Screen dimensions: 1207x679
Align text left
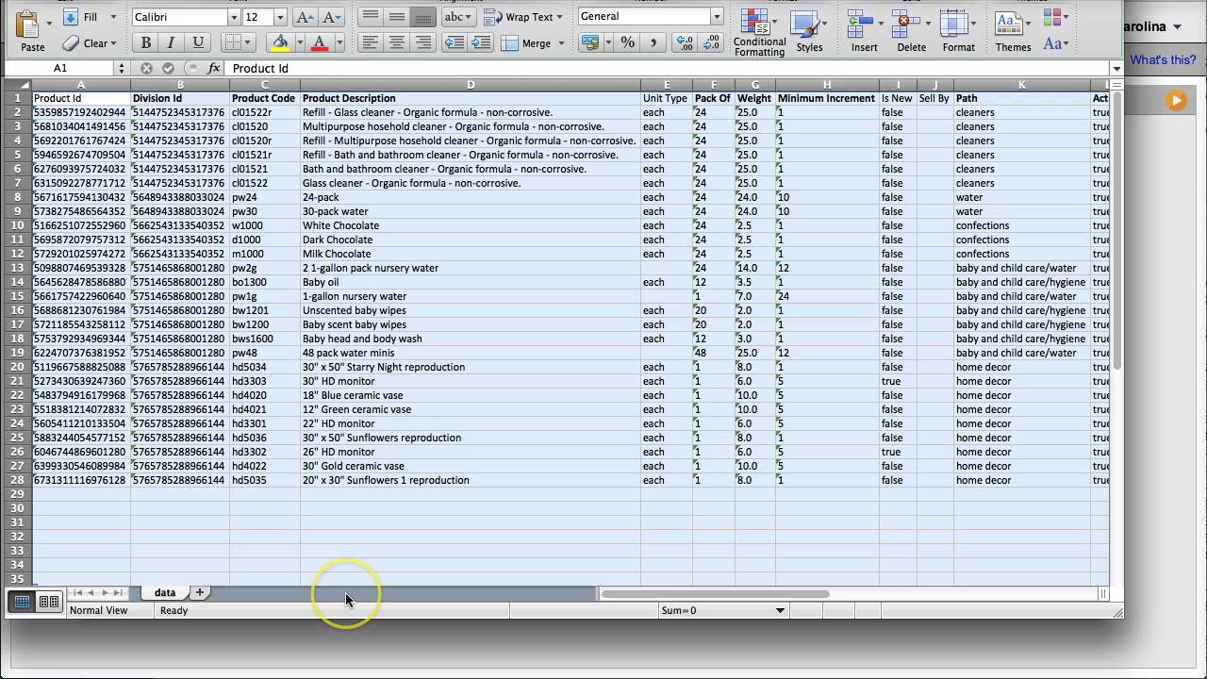click(371, 43)
